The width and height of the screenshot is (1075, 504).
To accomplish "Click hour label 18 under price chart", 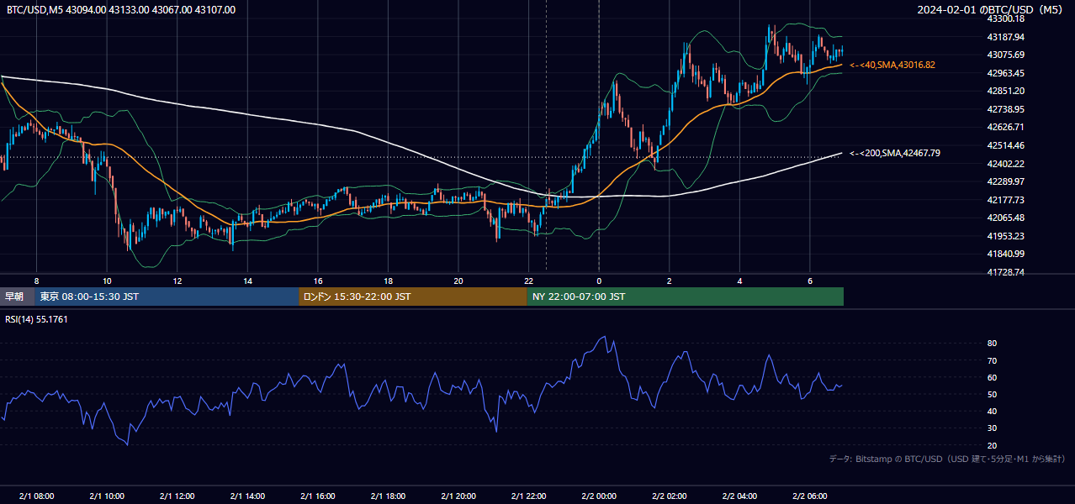I will click(388, 281).
